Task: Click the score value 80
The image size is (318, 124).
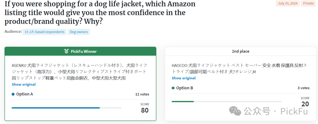Action: 145,110
